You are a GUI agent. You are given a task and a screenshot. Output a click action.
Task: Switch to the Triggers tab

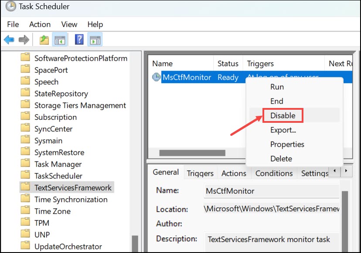point(200,173)
